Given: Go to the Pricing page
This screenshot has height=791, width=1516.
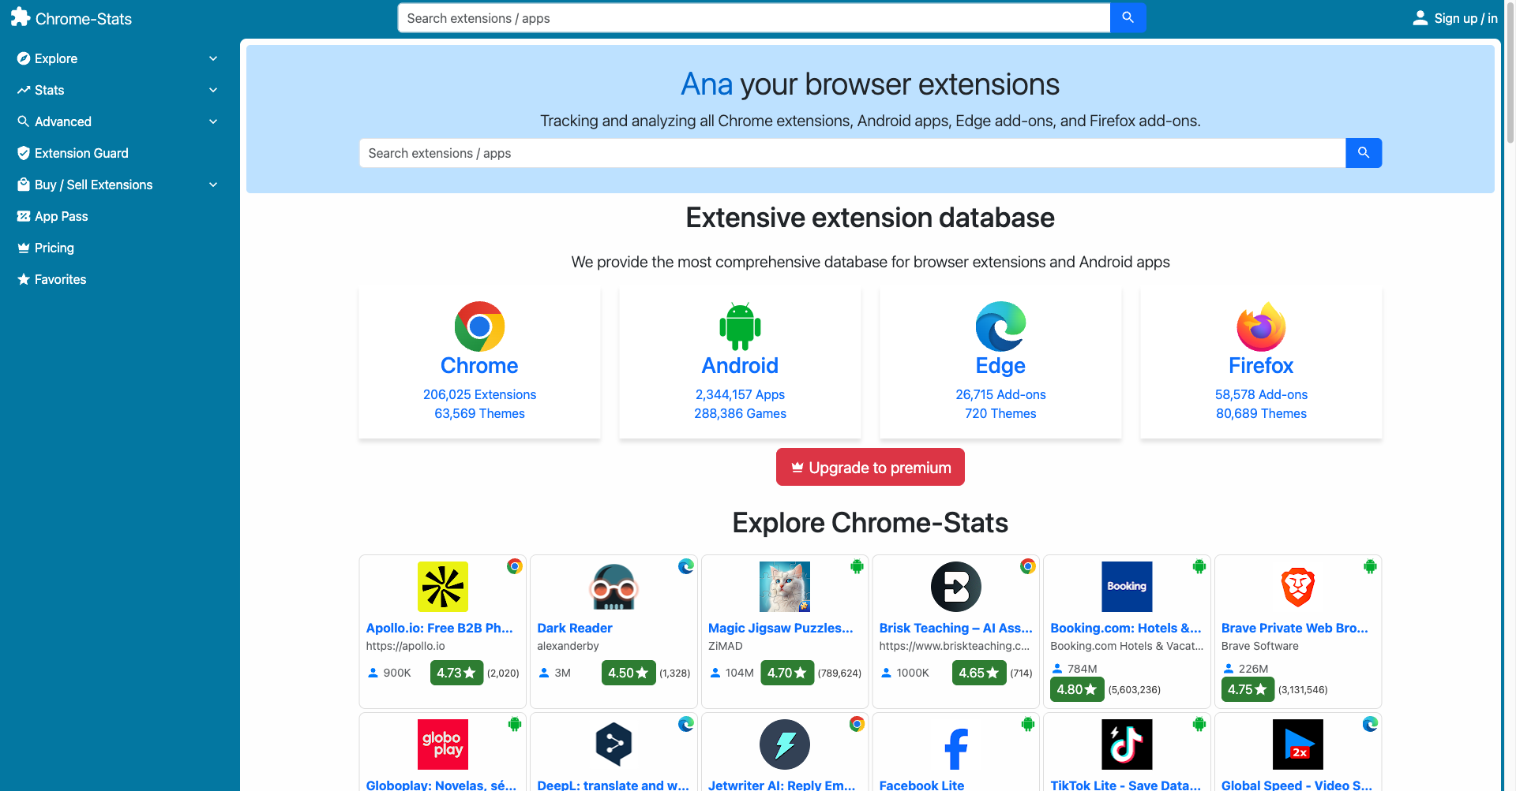Looking at the screenshot, I should (x=54, y=248).
